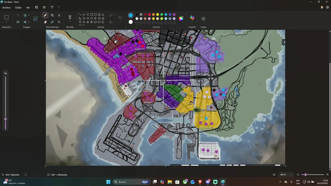This screenshot has height=186, width=331.
Task: Open Brave browser from taskbar
Action: 200,182
